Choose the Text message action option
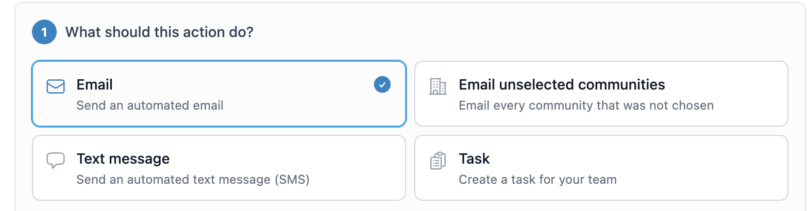 (219, 168)
